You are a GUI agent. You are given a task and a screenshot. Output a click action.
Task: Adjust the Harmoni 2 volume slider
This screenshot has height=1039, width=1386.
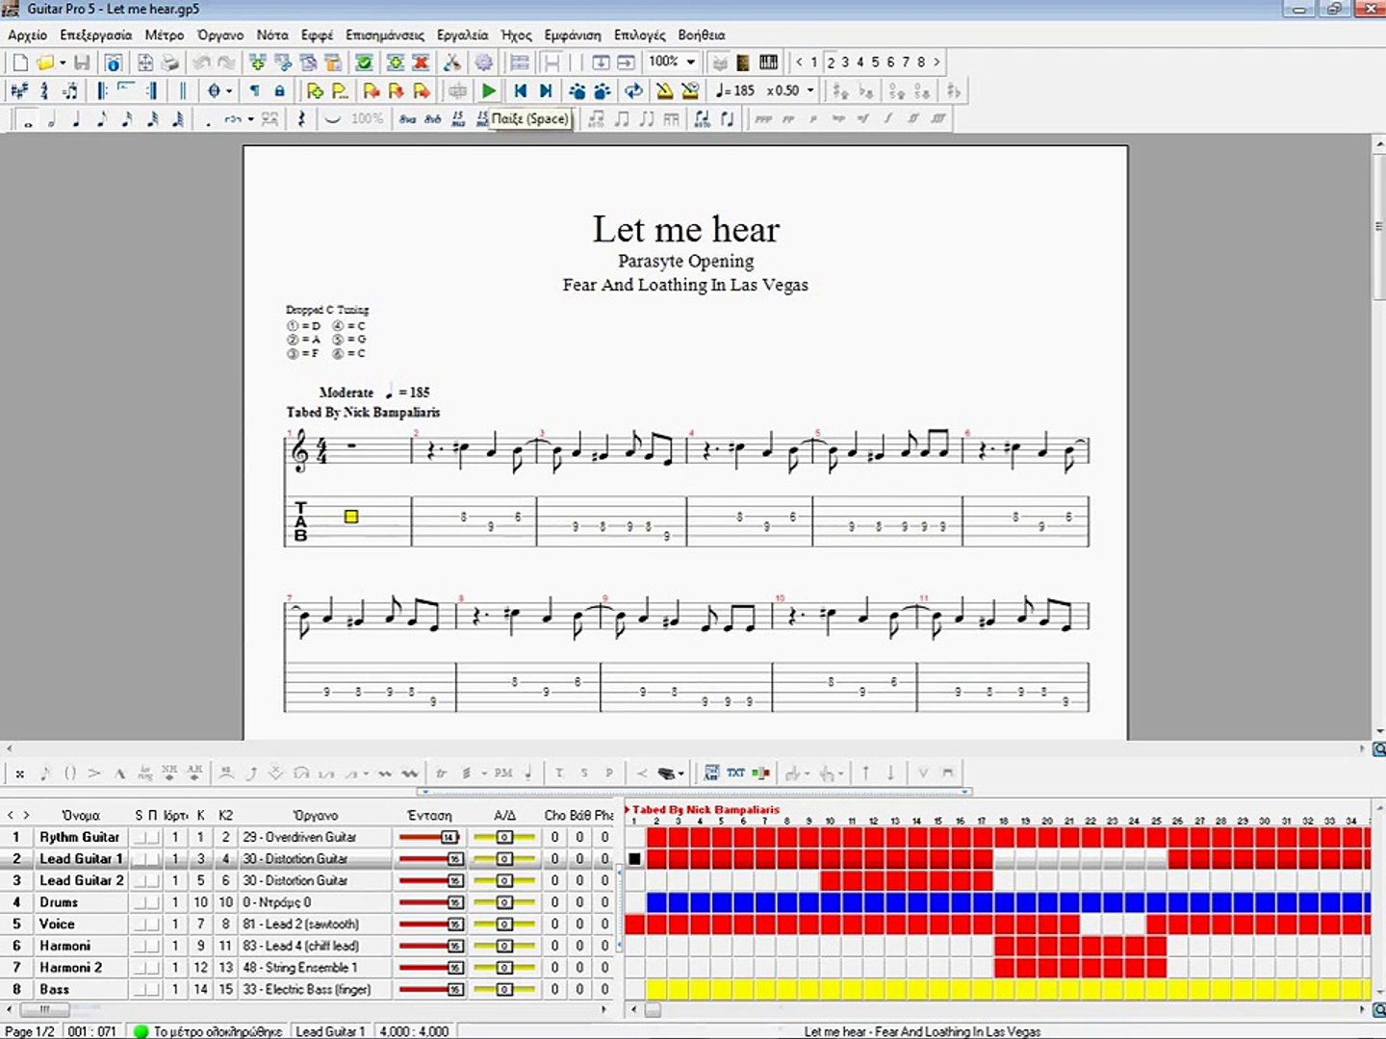(x=431, y=968)
